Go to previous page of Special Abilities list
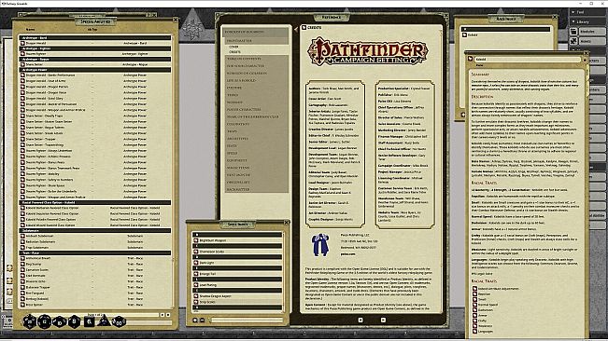Image resolution: width=608 pixels, height=341 pixels. pyautogui.click(x=163, y=315)
